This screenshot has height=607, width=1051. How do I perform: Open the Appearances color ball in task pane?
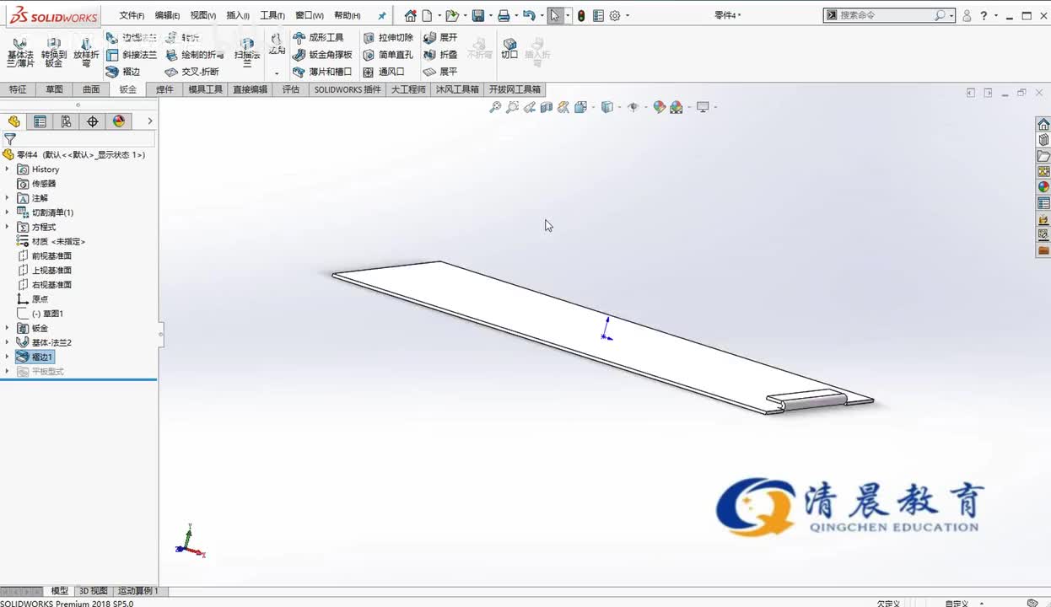click(x=1043, y=187)
